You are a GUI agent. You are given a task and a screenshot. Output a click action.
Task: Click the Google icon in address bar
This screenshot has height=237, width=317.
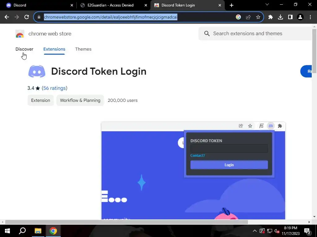point(238,17)
